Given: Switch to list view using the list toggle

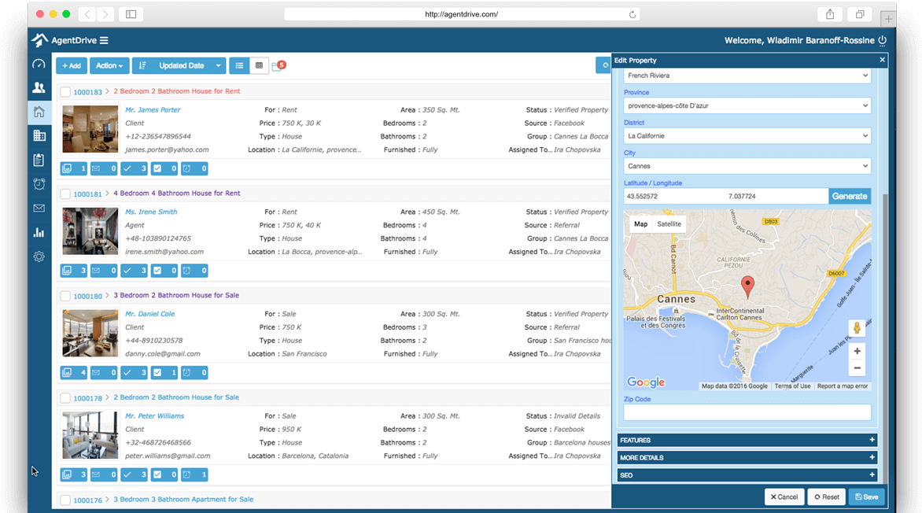Looking at the screenshot, I should [x=239, y=66].
